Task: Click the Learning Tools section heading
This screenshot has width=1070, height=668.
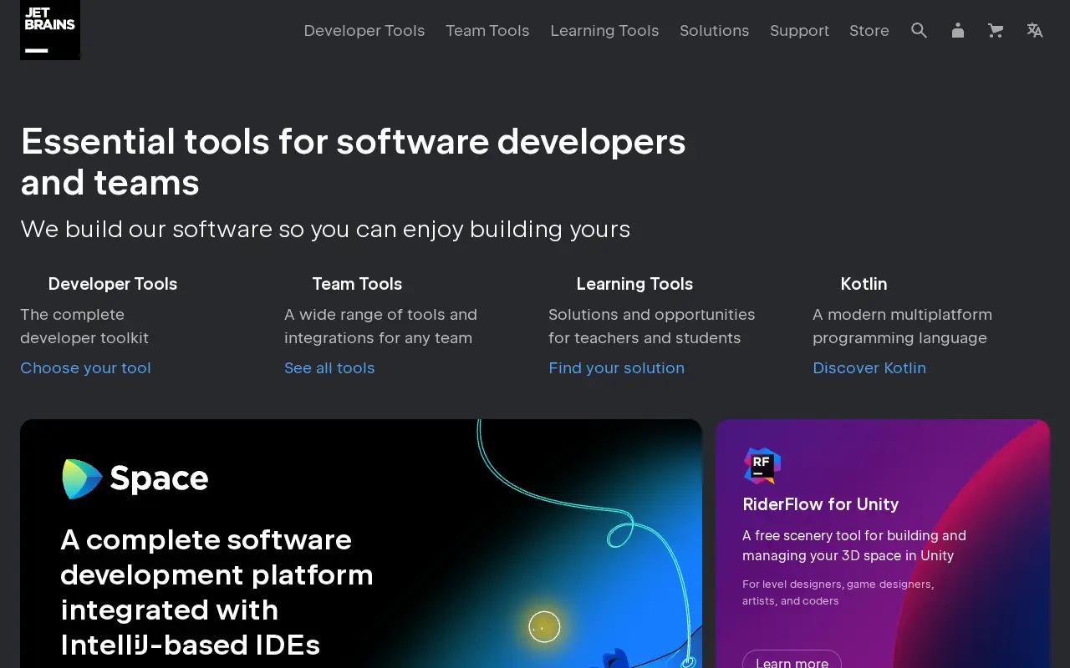Action: [x=634, y=284]
